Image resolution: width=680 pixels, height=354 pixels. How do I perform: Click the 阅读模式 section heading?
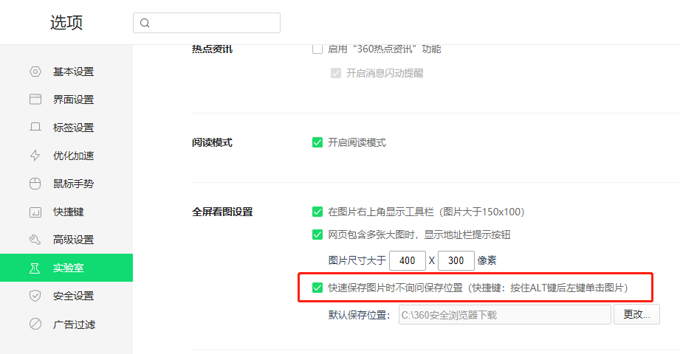point(212,142)
